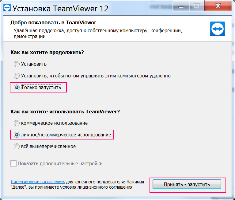This screenshot has height=200, width=235.
Task: Click the large TeamViewer logo in the header
Action: 217,29
